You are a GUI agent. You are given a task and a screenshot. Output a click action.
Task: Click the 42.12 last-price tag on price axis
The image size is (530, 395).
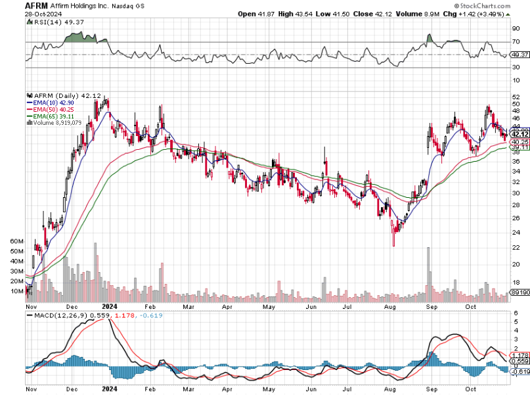point(520,134)
